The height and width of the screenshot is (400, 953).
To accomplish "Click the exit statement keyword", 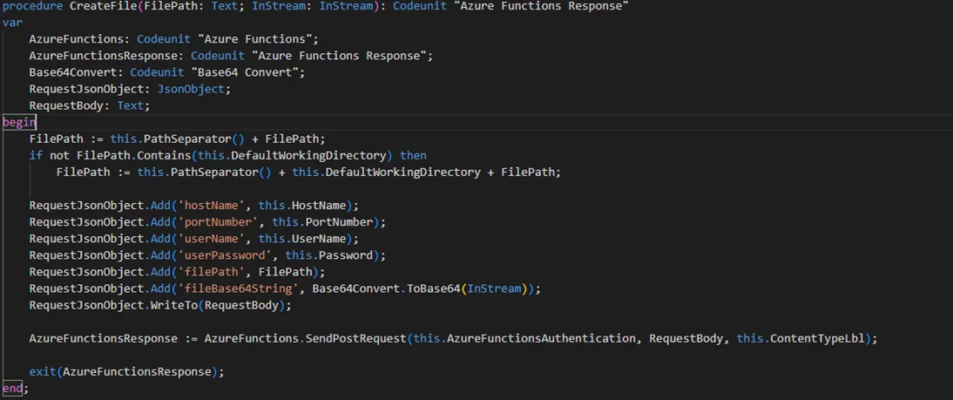I will point(42,370).
